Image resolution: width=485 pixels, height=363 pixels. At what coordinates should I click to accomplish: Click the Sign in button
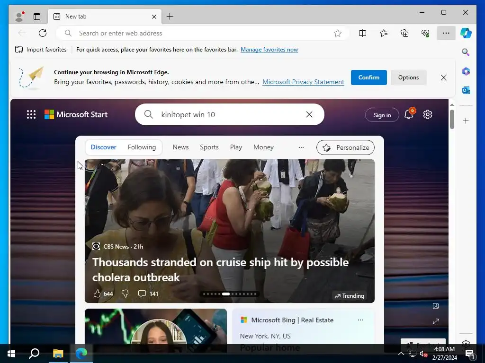(382, 115)
